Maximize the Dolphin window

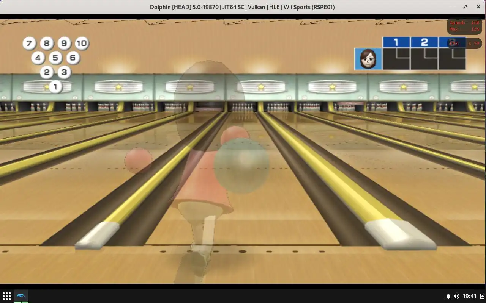(x=465, y=7)
